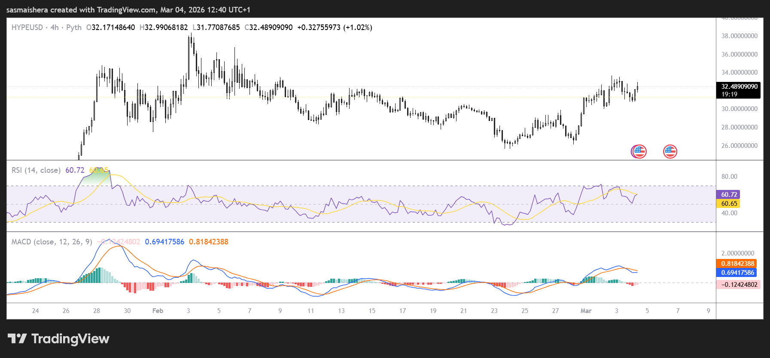Click the change value +0.32755973 (+1.02%)
770x358 pixels.
point(335,27)
